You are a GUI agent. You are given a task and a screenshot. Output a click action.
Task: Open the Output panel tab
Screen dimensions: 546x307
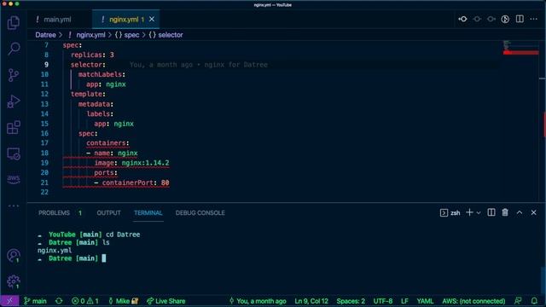tap(108, 212)
